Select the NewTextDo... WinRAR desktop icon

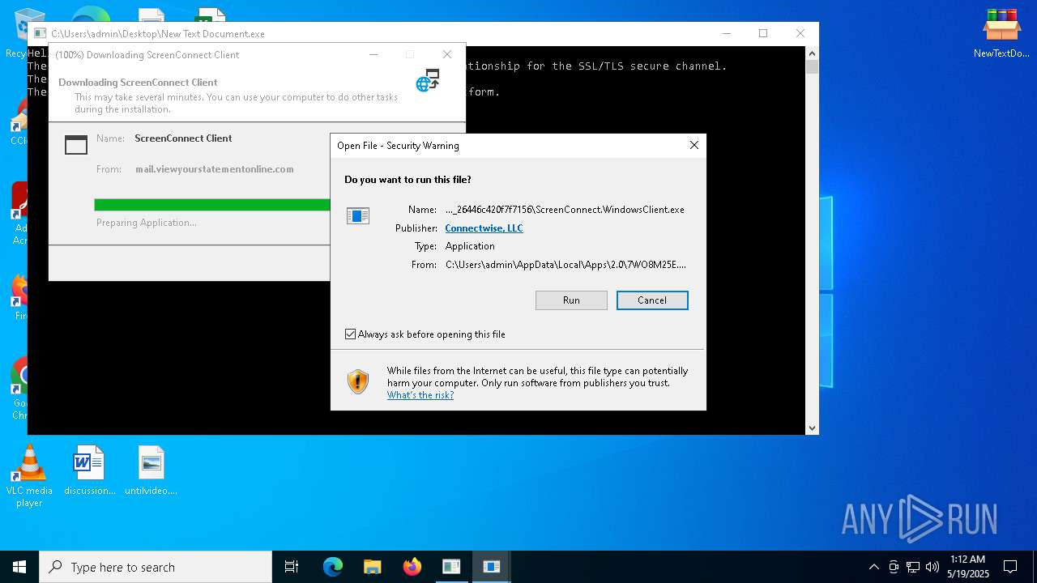coord(1001,33)
